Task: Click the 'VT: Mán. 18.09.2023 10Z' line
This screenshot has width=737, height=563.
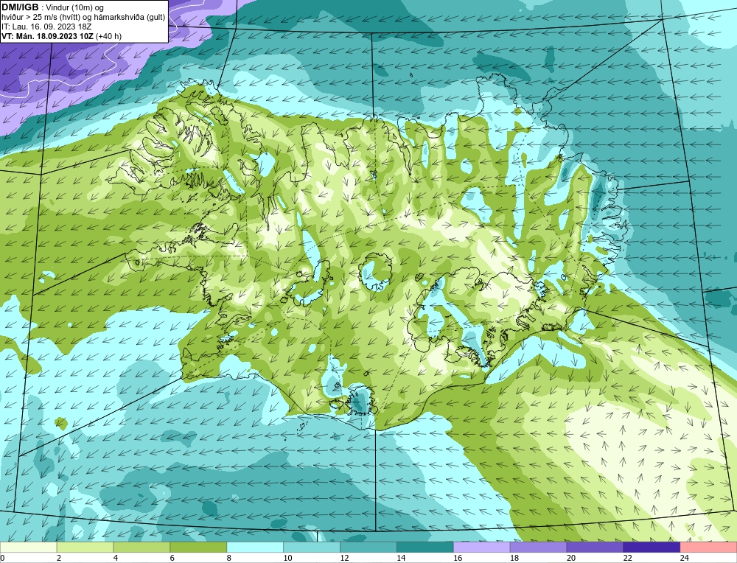Action: pos(47,36)
